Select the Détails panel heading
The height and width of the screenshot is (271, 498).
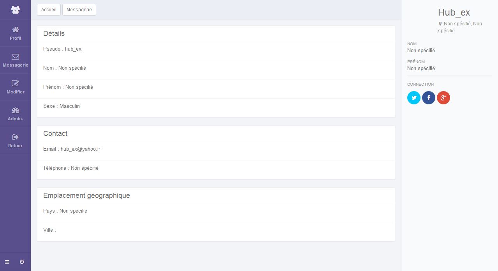click(x=54, y=33)
